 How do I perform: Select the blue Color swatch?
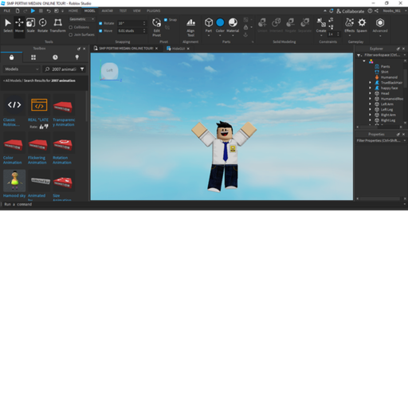click(x=220, y=23)
